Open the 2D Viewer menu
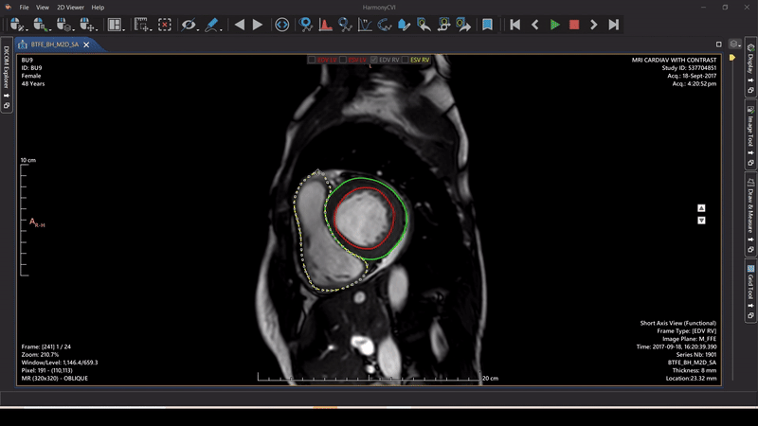The image size is (758, 426). pos(70,8)
